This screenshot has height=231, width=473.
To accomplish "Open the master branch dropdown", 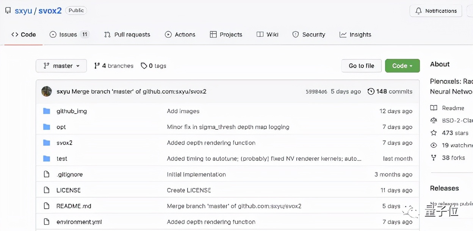I will 61,66.
